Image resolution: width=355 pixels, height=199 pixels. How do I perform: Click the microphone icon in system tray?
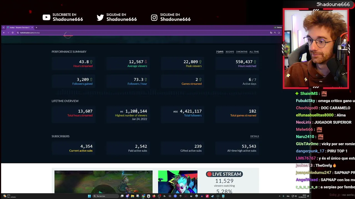coord(284,196)
